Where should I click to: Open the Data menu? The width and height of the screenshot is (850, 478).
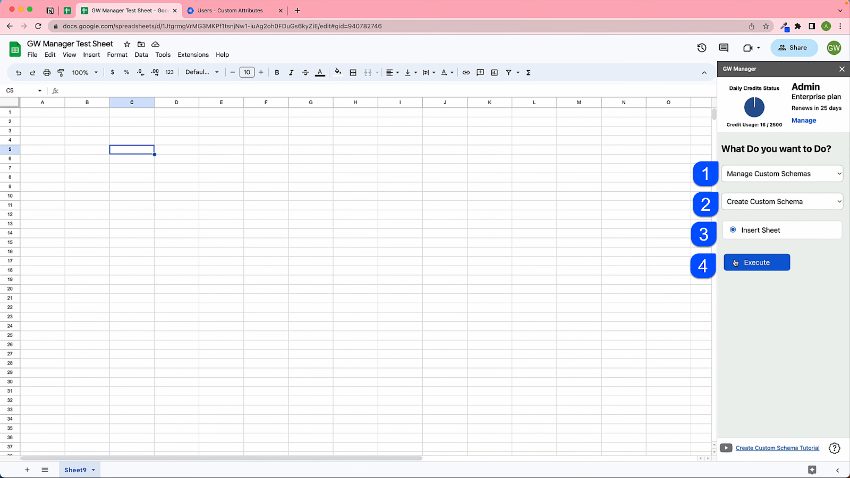point(141,55)
